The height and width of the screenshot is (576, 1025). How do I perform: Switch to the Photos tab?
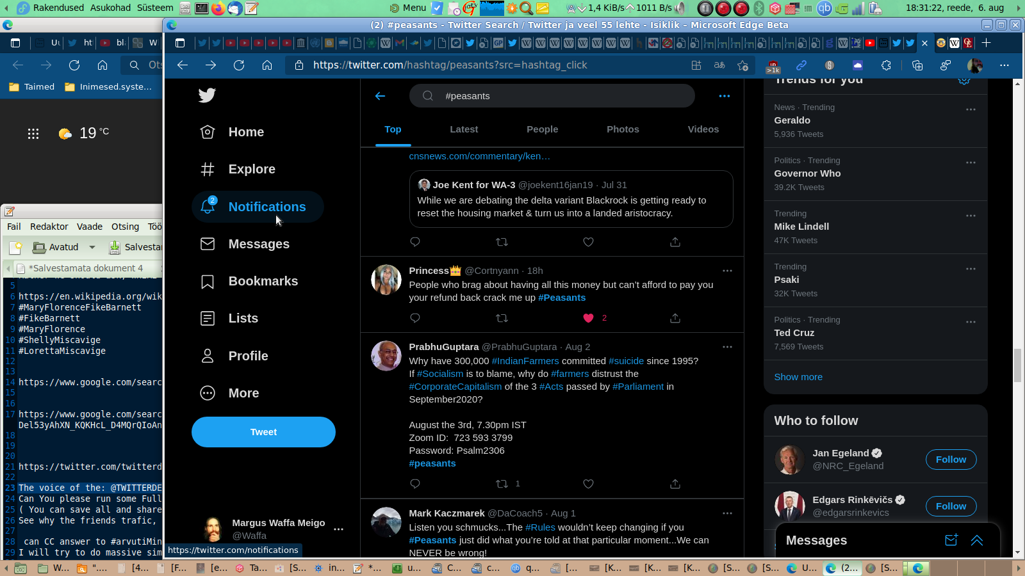[623, 129]
